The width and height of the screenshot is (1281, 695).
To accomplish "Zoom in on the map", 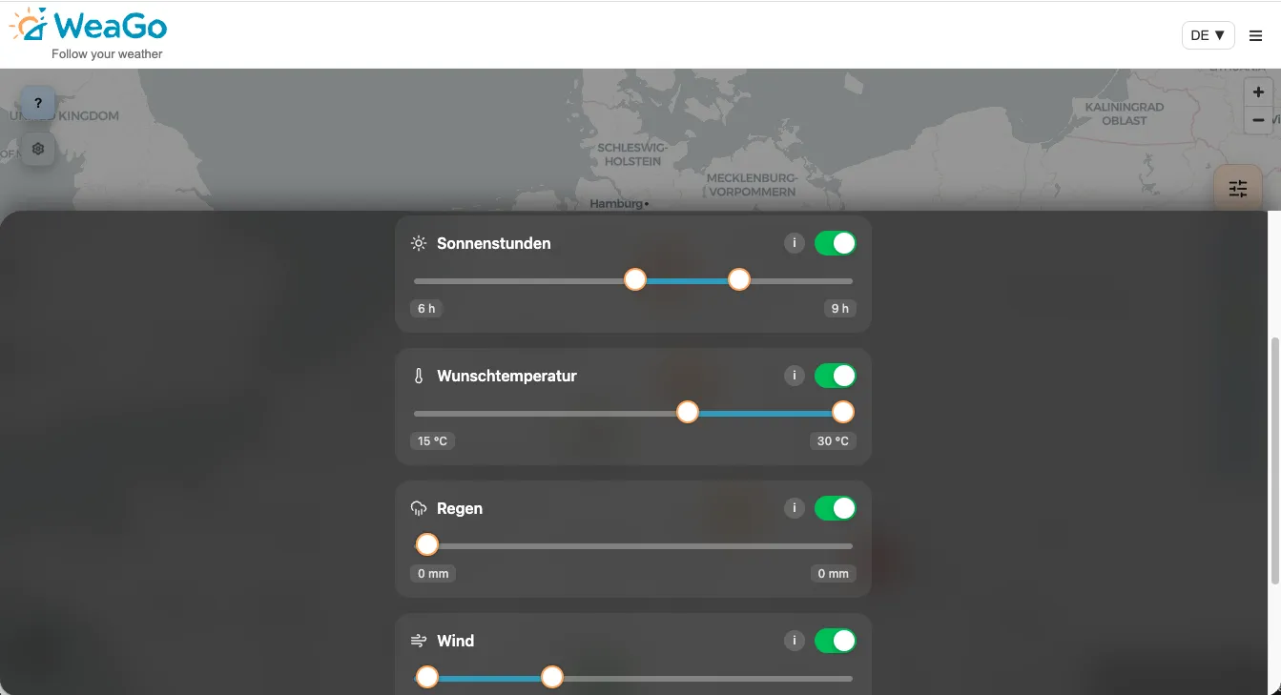I will 1258,92.
